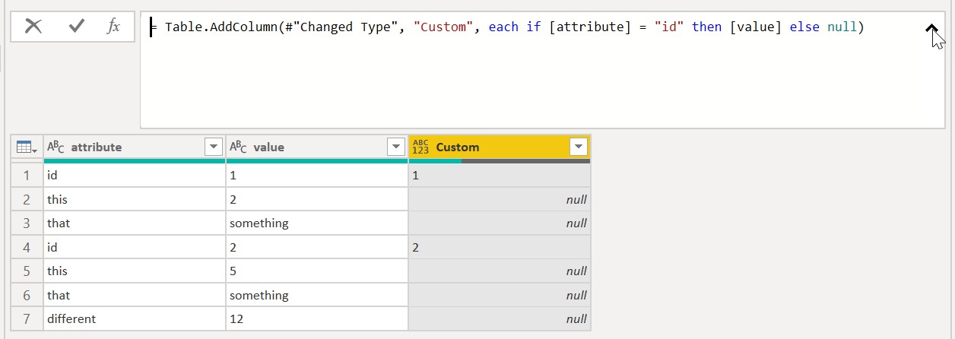Select the Custom column header

pos(500,147)
